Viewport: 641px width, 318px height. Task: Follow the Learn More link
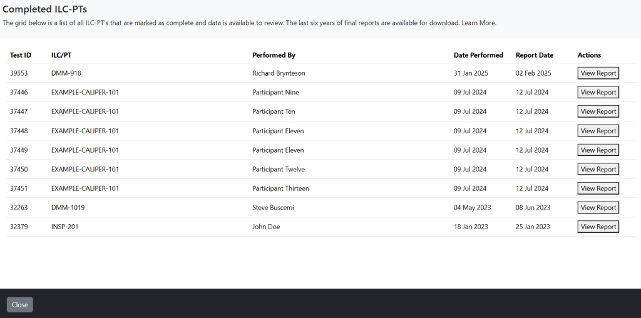point(478,23)
